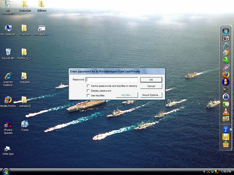Check the Display password option

pos(88,91)
